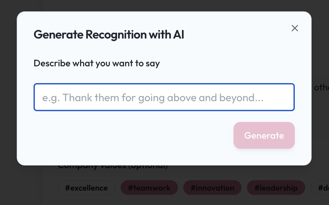Click the "Describe what you want to say" label

(97, 63)
